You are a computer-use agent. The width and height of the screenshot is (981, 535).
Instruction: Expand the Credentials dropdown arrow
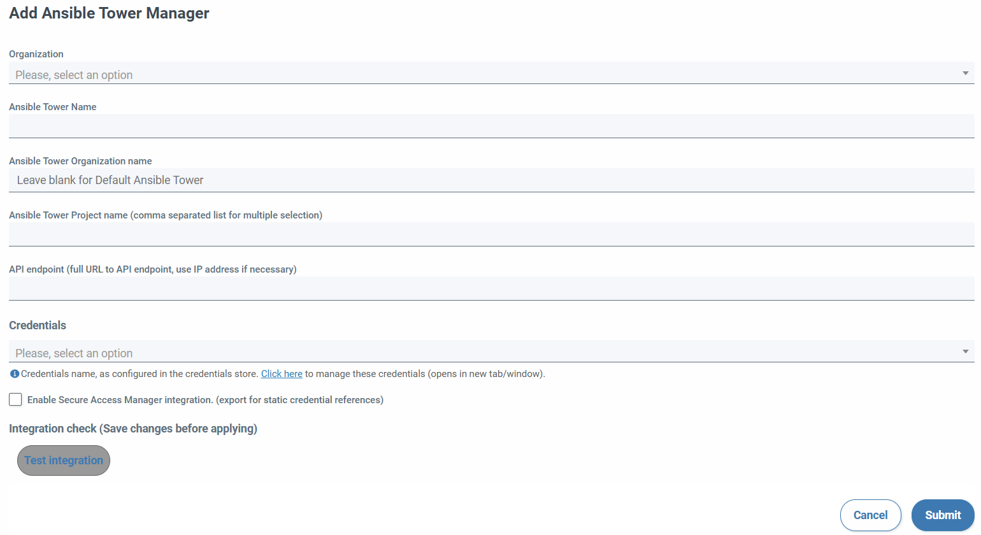(965, 352)
